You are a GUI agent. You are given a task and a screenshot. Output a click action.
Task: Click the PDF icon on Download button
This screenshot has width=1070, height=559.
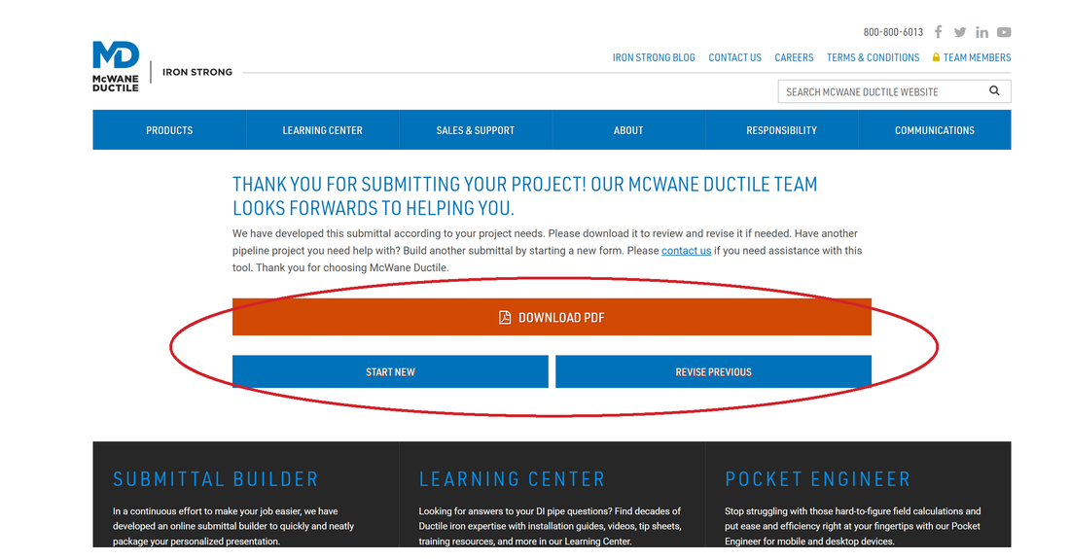(x=504, y=318)
